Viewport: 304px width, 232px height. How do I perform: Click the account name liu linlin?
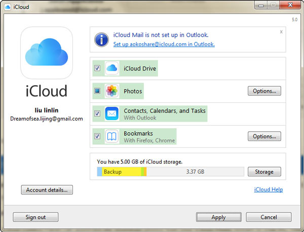(x=47, y=110)
